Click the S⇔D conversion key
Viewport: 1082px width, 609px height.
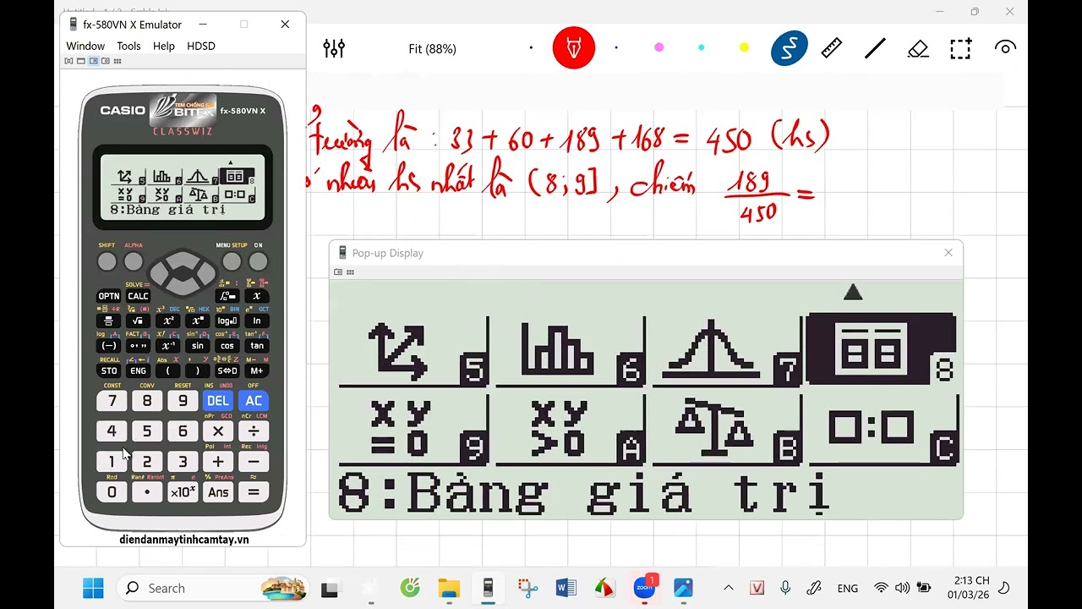227,370
